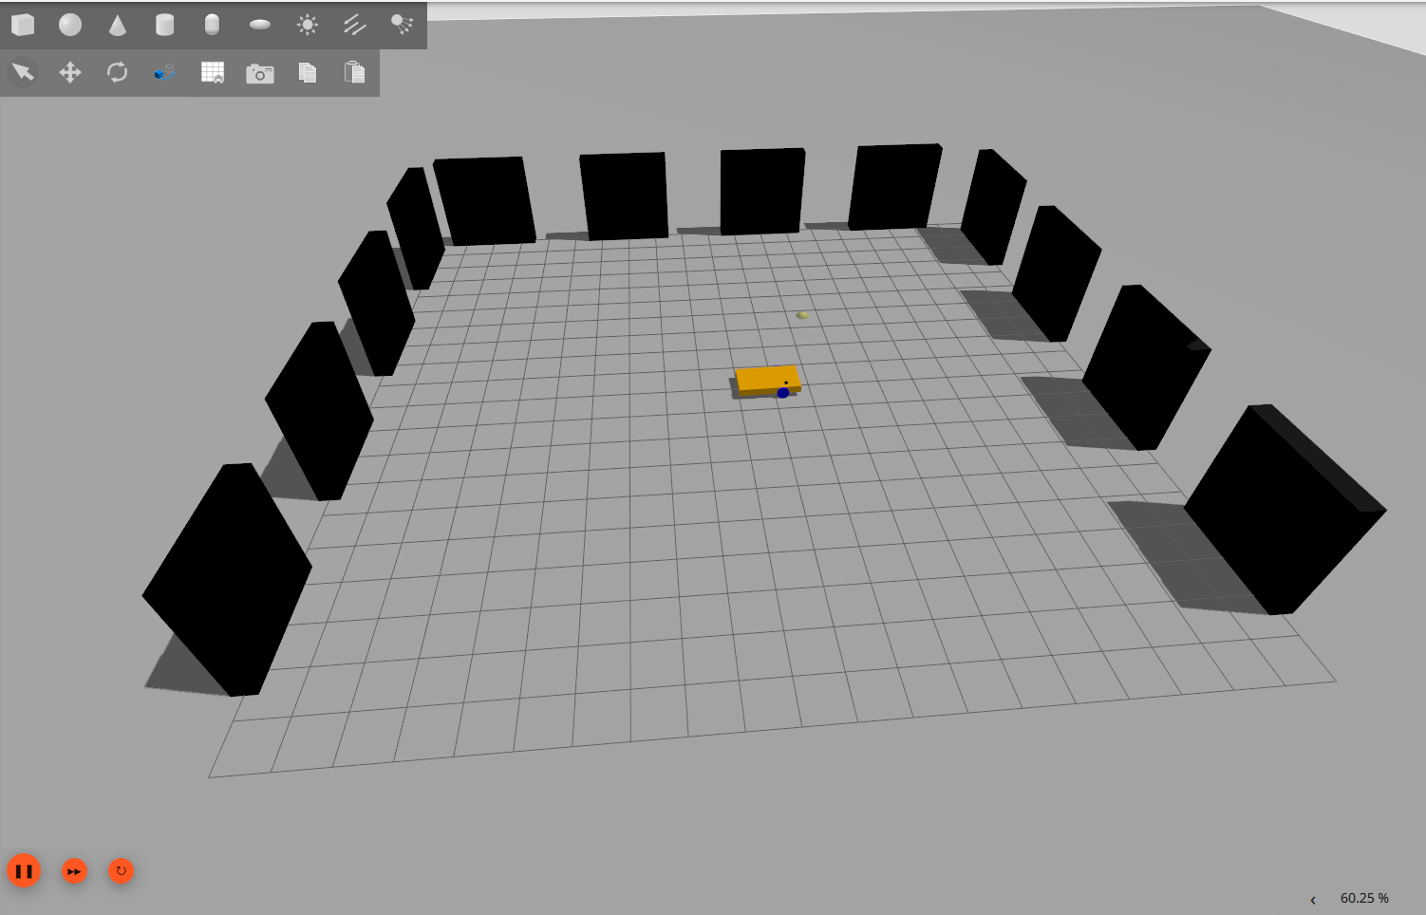
Task: Add a spot light
Action: click(x=403, y=25)
